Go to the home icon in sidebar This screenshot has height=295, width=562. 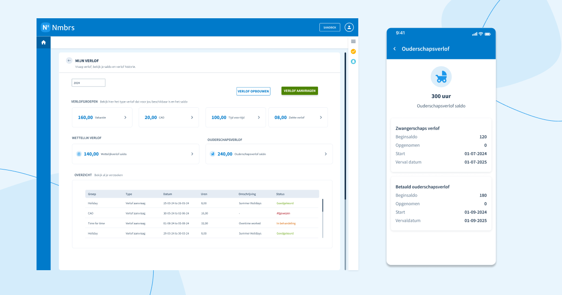[x=44, y=42]
